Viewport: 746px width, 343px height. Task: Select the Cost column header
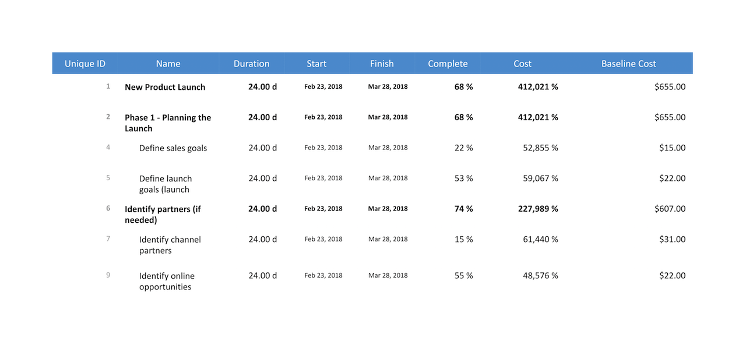click(522, 64)
